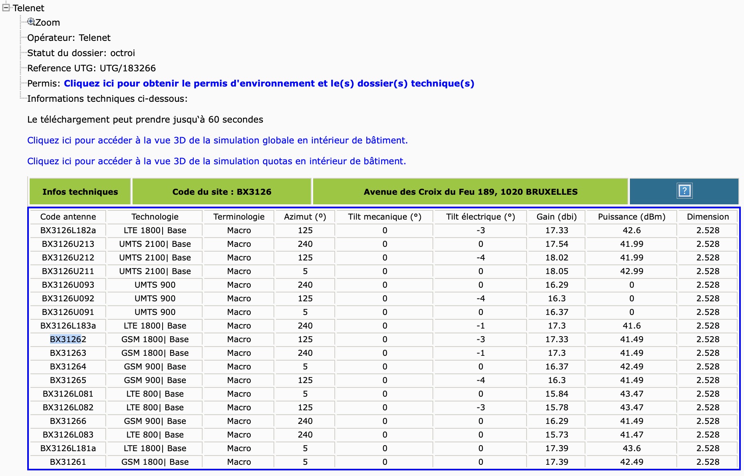Viewport: 744px width, 476px height.
Task: Click gain value 17.54
Action: [x=557, y=244]
